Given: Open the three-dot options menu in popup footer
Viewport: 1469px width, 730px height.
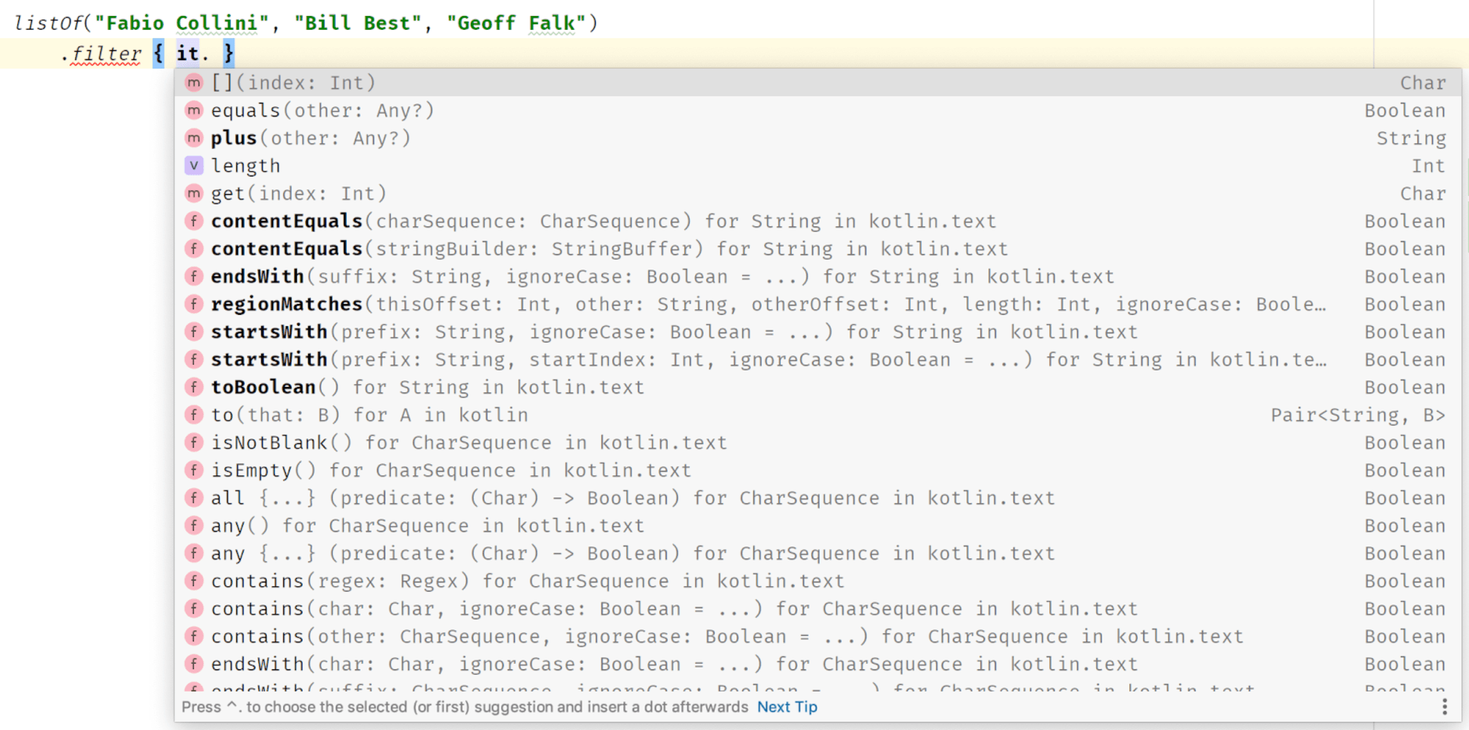Looking at the screenshot, I should point(1445,707).
